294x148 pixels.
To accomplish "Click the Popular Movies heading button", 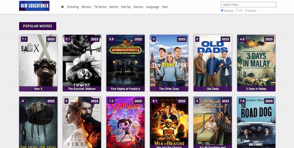I will coord(38,26).
